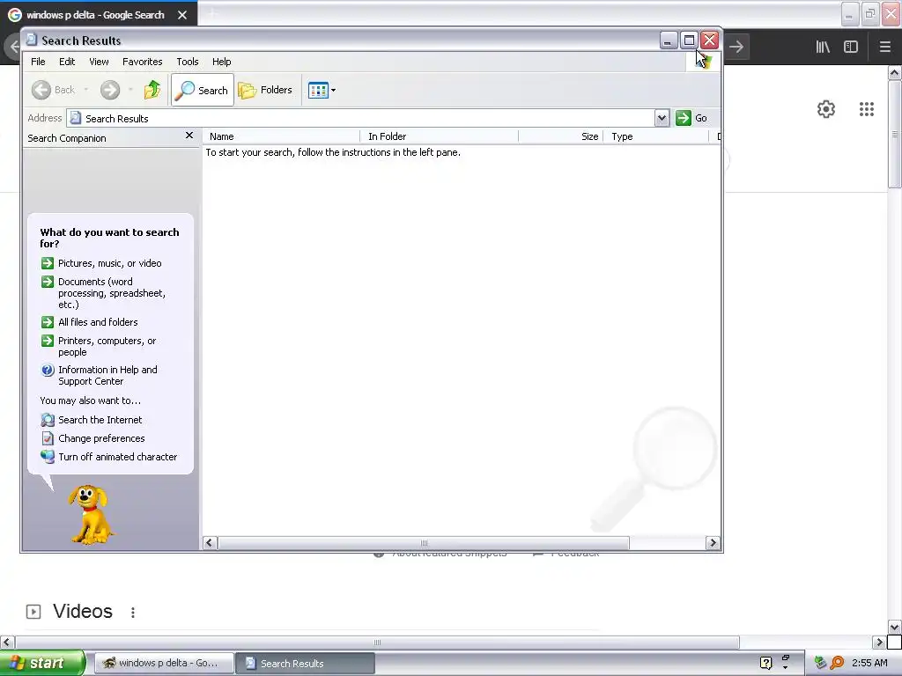Click the Forward arrow in Search Results toolbar
This screenshot has width=902, height=676.
point(110,90)
